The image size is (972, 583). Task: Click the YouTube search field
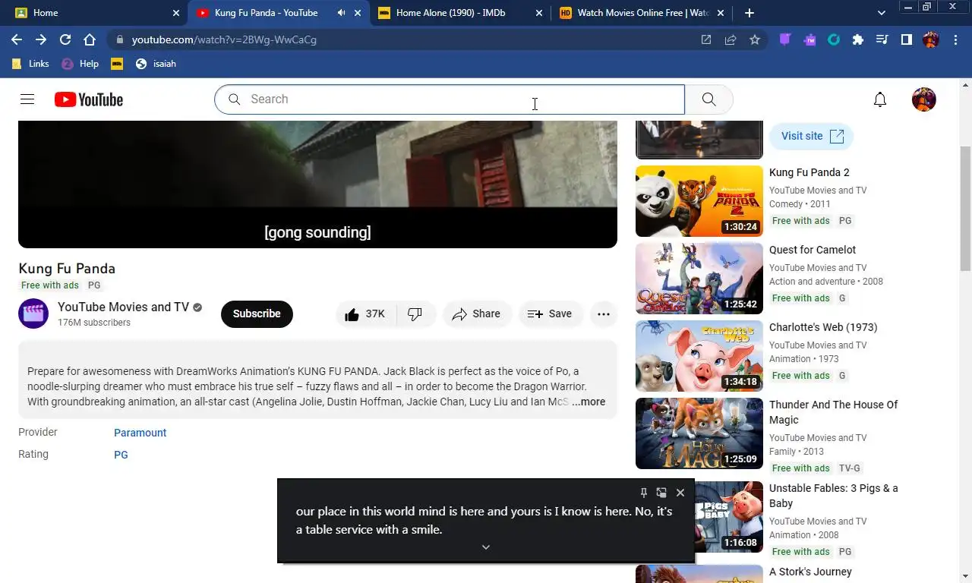pos(450,99)
